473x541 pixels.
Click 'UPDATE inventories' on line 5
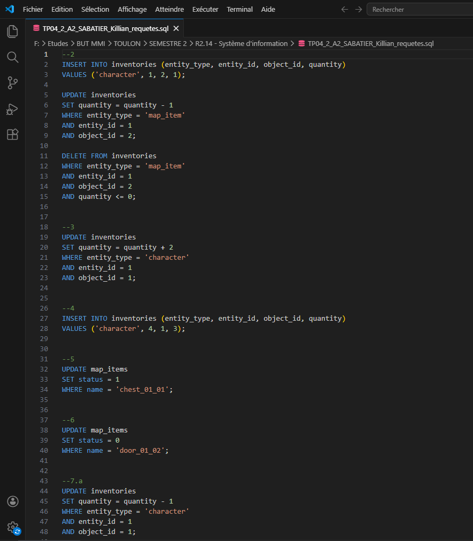99,95
